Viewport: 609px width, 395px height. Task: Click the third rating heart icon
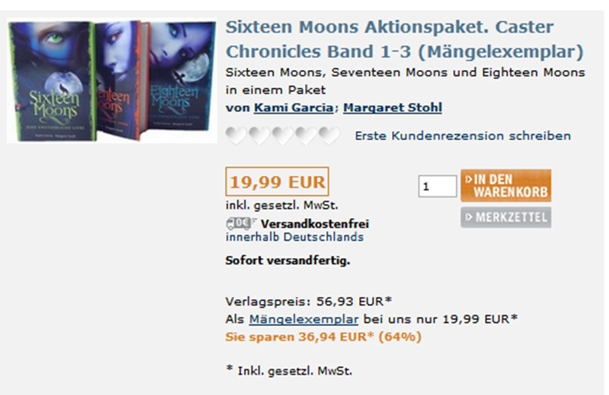click(x=283, y=136)
